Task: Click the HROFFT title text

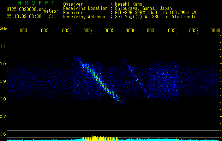Action: (36, 3)
